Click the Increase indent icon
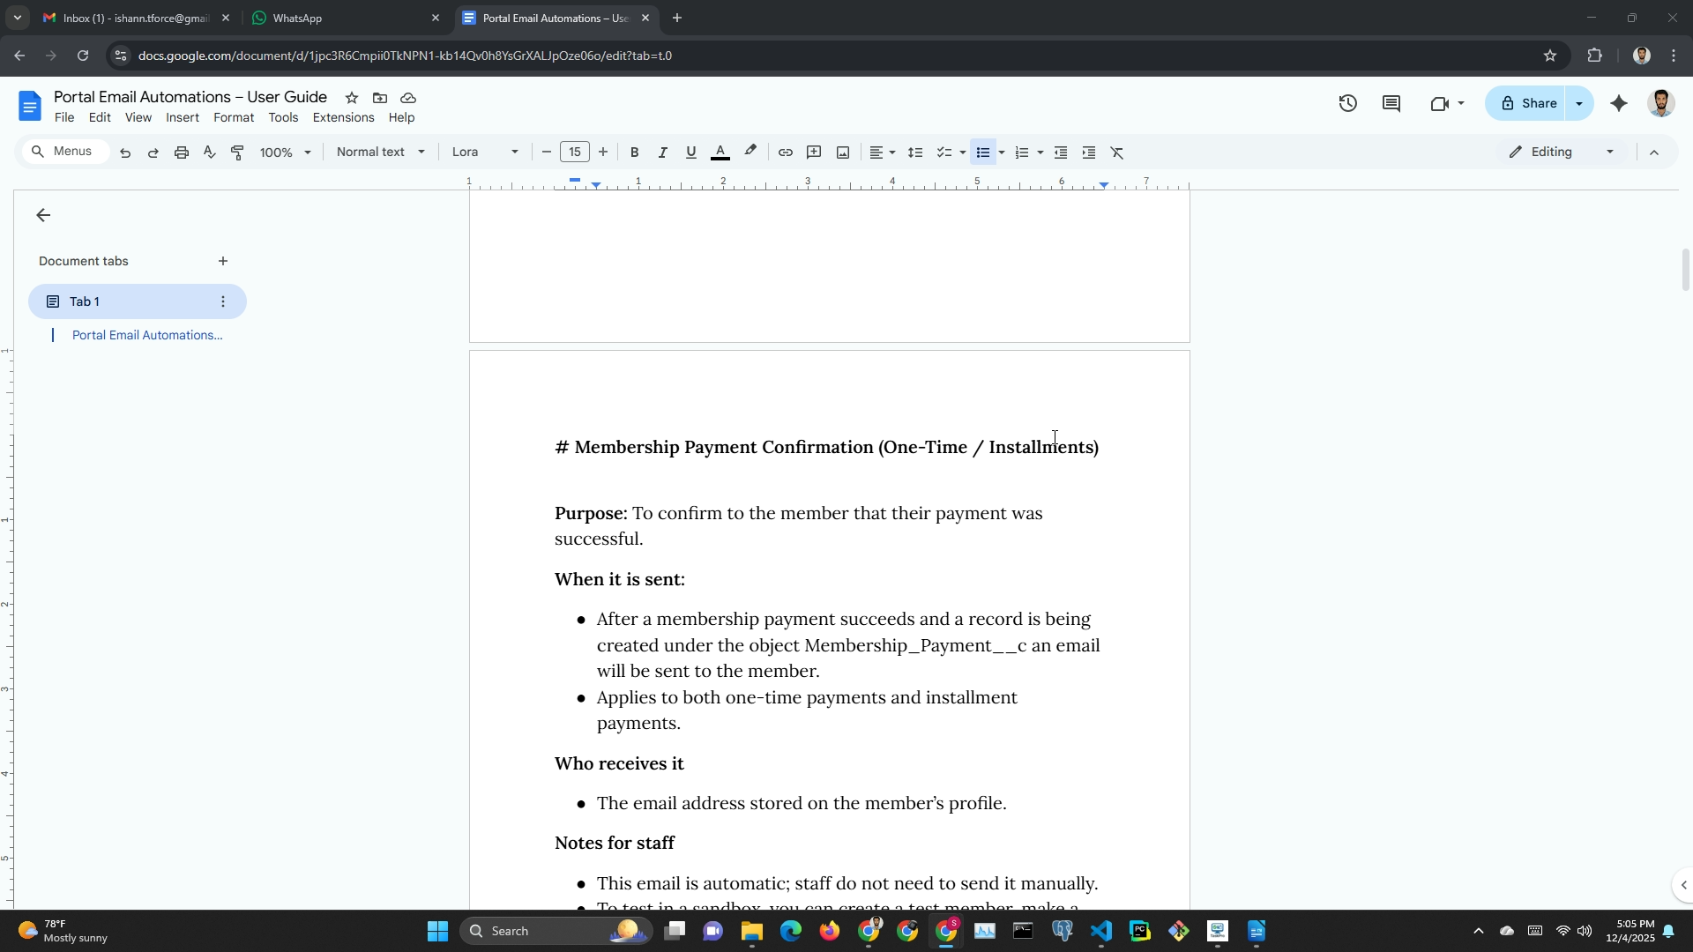Screen dimensions: 1693x952 pyautogui.click(x=1089, y=152)
